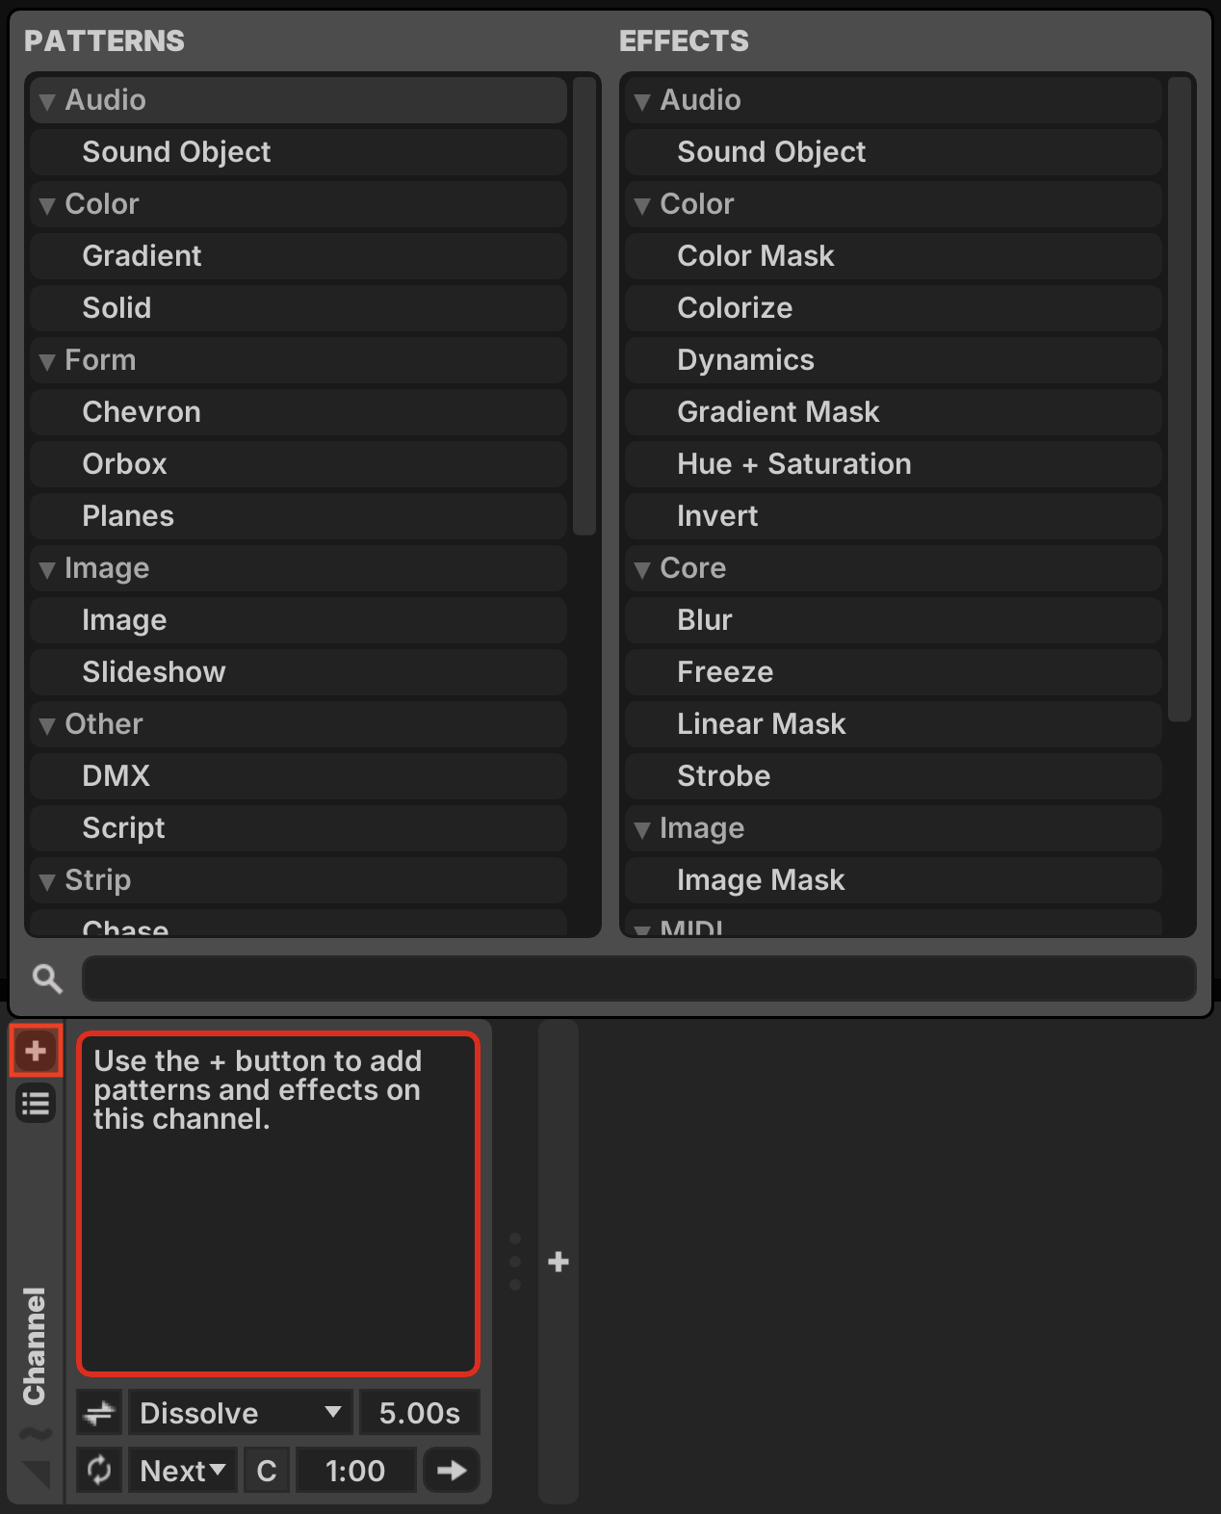This screenshot has width=1221, height=1514.
Task: Click the three-dot channel drag handle
Action: pyautogui.click(x=515, y=1262)
